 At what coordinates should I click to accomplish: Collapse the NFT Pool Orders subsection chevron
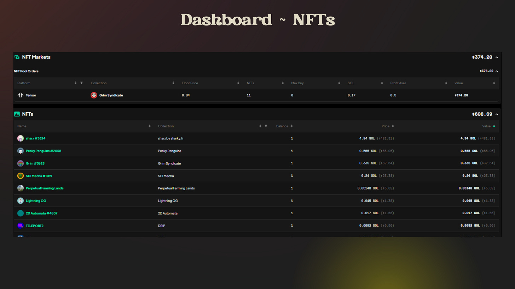click(497, 71)
